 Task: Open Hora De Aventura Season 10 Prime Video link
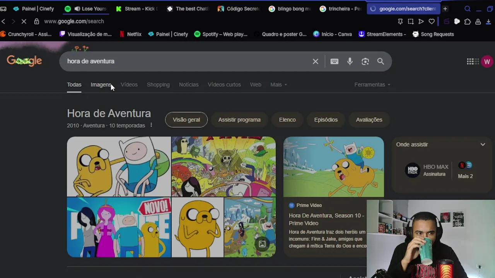coord(326,219)
